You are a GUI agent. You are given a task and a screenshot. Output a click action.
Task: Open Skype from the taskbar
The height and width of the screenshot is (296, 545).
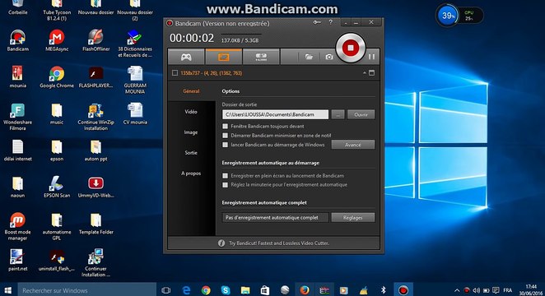pyautogui.click(x=226, y=290)
